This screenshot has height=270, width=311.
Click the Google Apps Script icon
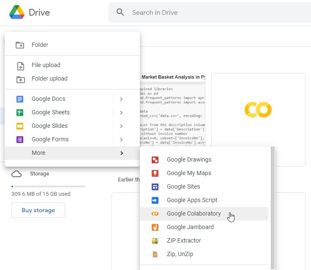pos(155,200)
